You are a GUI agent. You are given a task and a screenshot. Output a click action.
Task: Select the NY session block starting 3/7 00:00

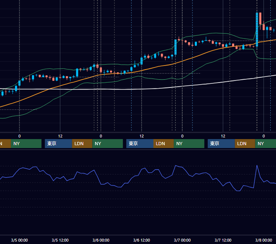click(189, 144)
